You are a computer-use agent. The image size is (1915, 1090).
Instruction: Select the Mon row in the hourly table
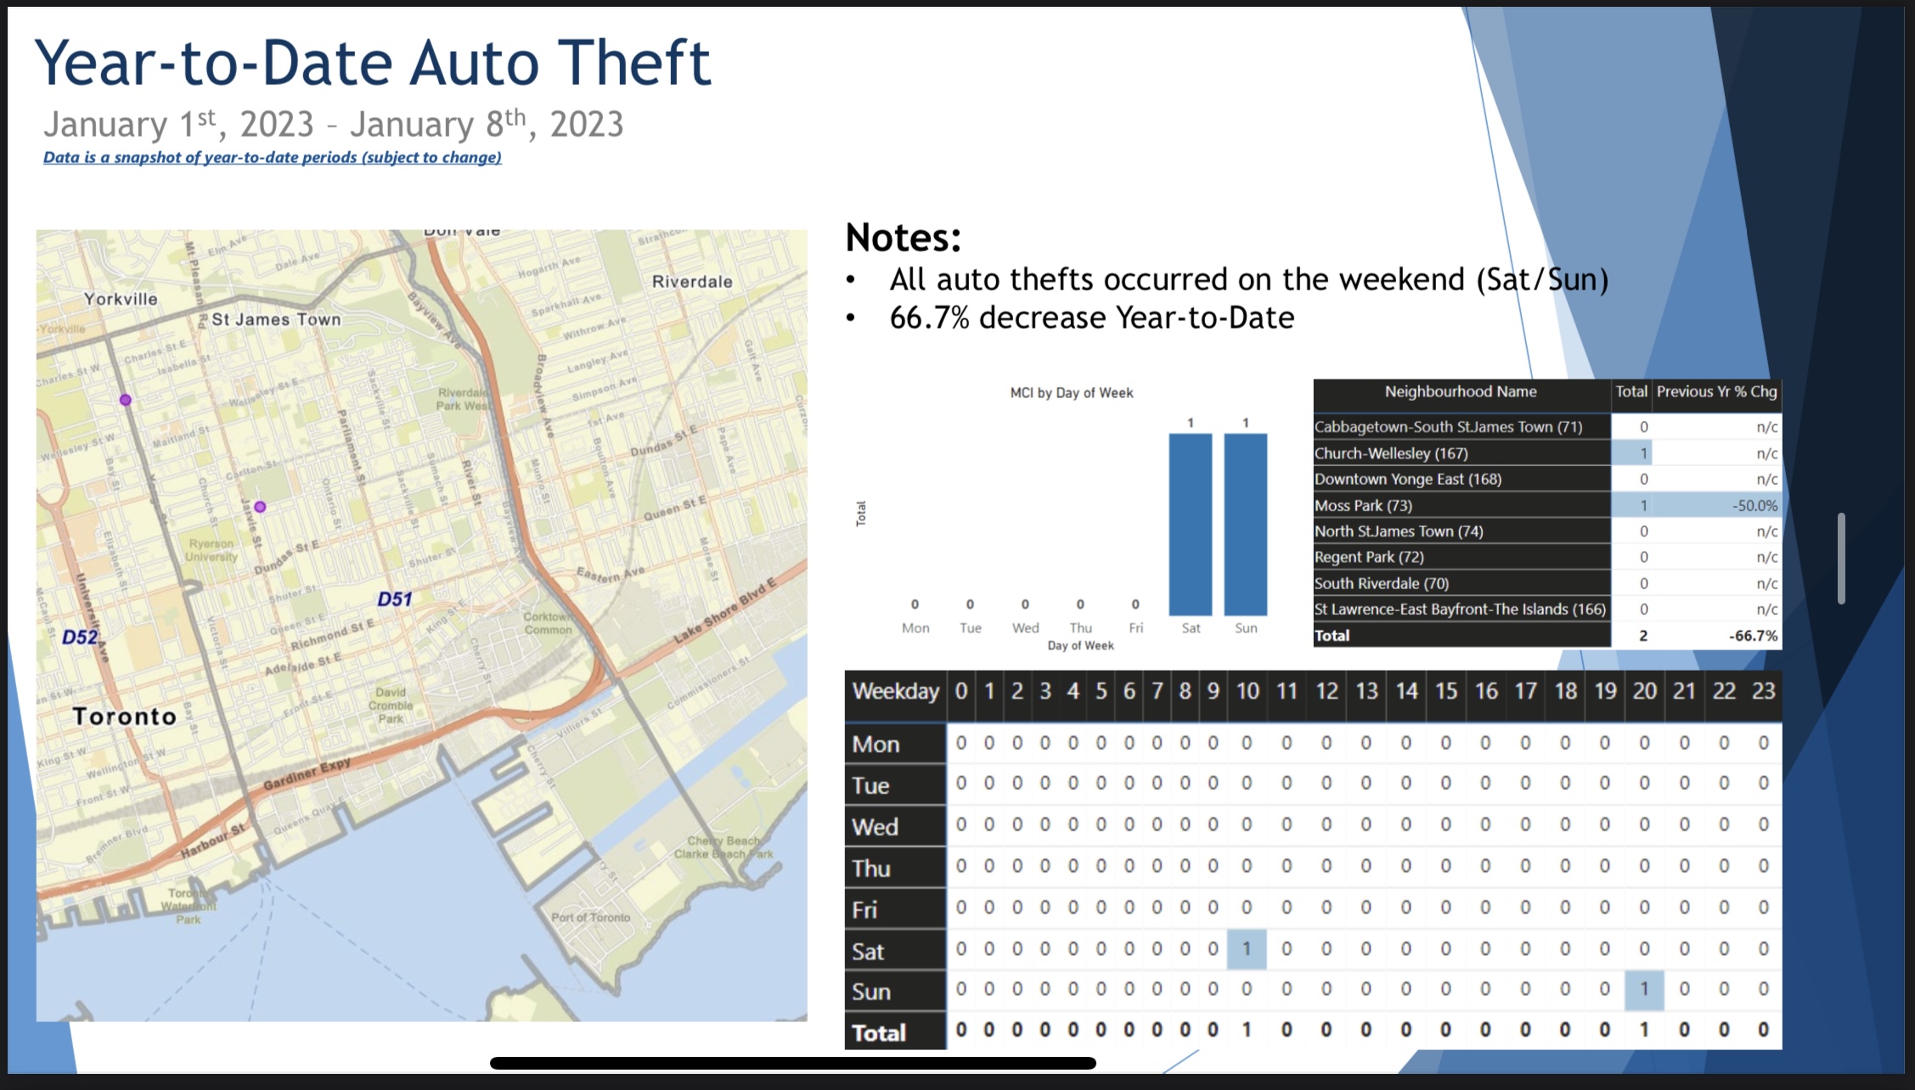[1313, 744]
